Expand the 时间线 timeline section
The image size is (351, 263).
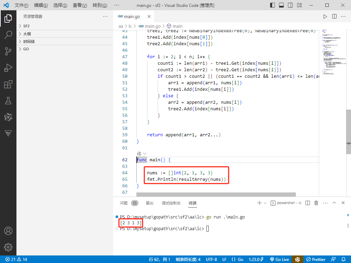point(65,41)
